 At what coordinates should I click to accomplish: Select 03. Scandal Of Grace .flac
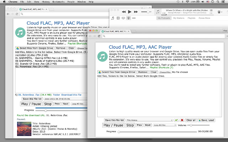tap(51, 64)
